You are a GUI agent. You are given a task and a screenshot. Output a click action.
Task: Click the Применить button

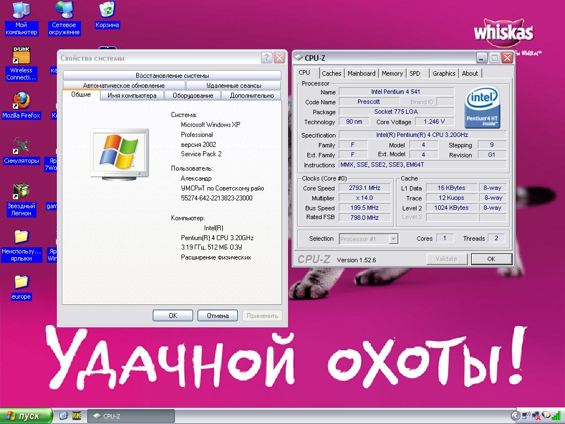(262, 315)
